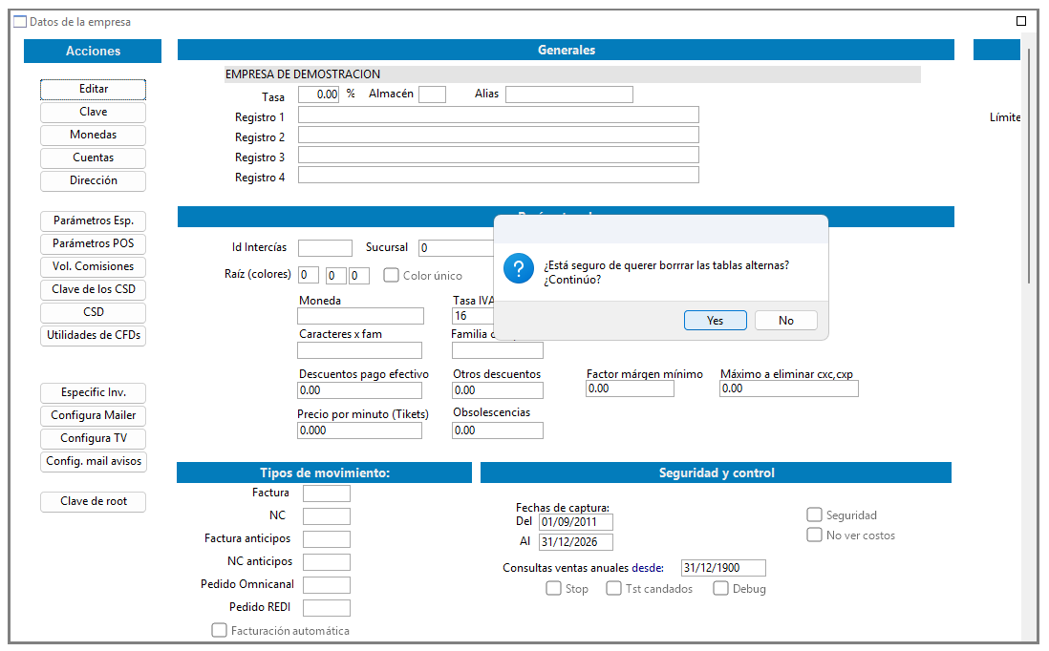1049x651 pixels.
Task: Toggle Tst candados checkbox
Action: (x=613, y=588)
